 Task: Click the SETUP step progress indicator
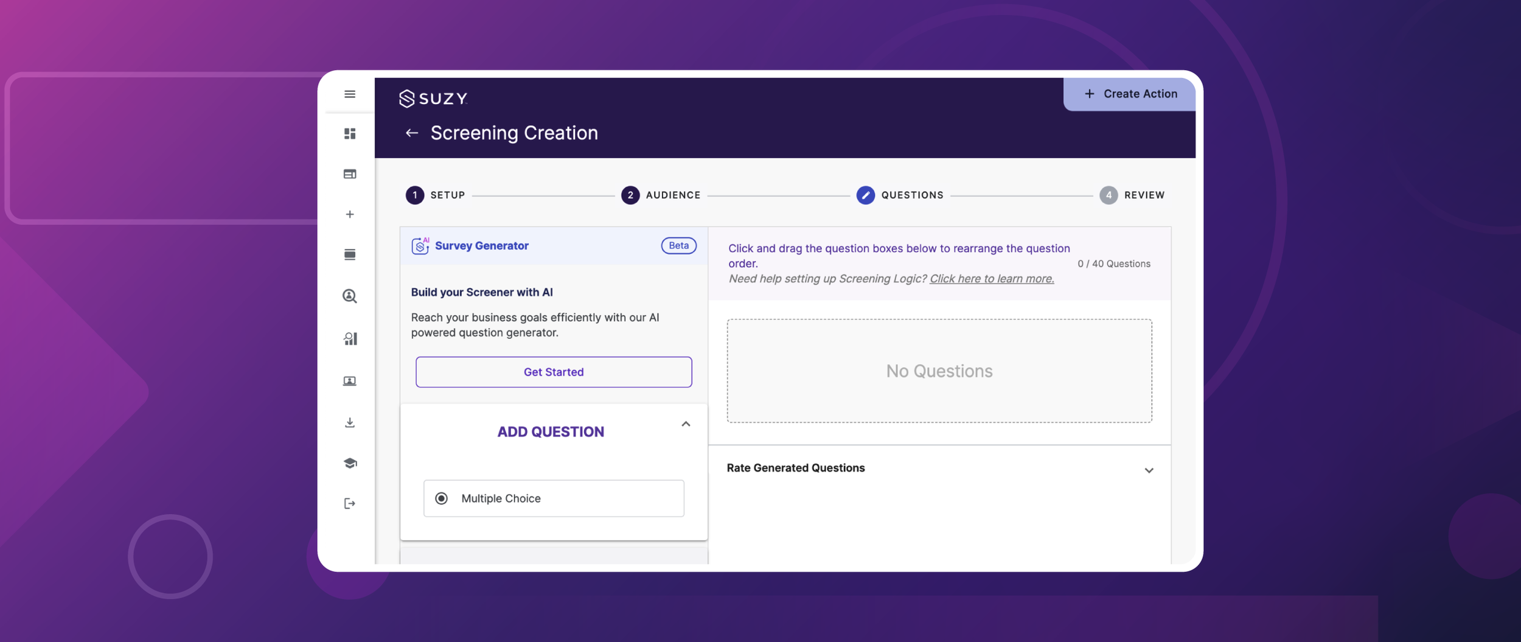416,195
